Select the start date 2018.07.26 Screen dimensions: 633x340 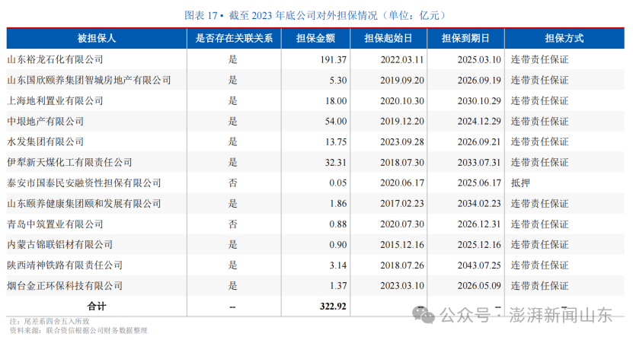pyautogui.click(x=402, y=265)
